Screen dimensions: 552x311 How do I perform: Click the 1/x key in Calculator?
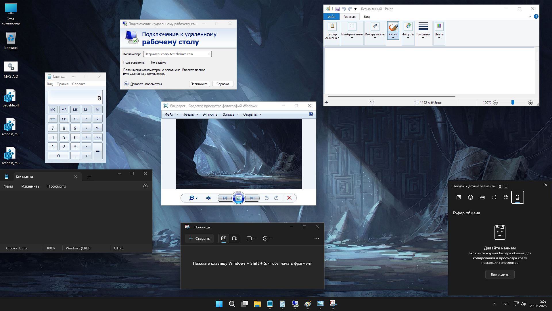(98, 137)
